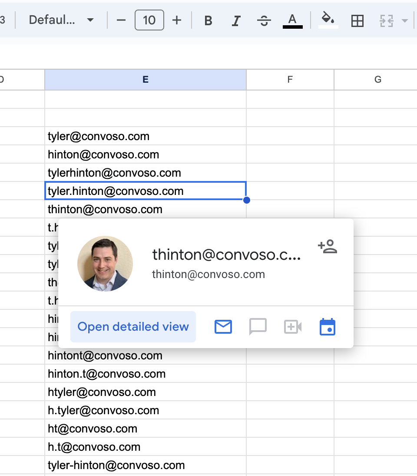Screen dimensions: 417x476
Task: Add thinton to contacts icon
Action: click(x=328, y=247)
